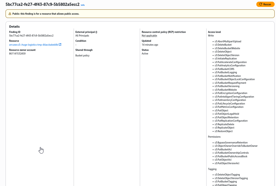Click the s3:PutObjectLegalHold entry
276x186 pixels.
(x=227, y=114)
